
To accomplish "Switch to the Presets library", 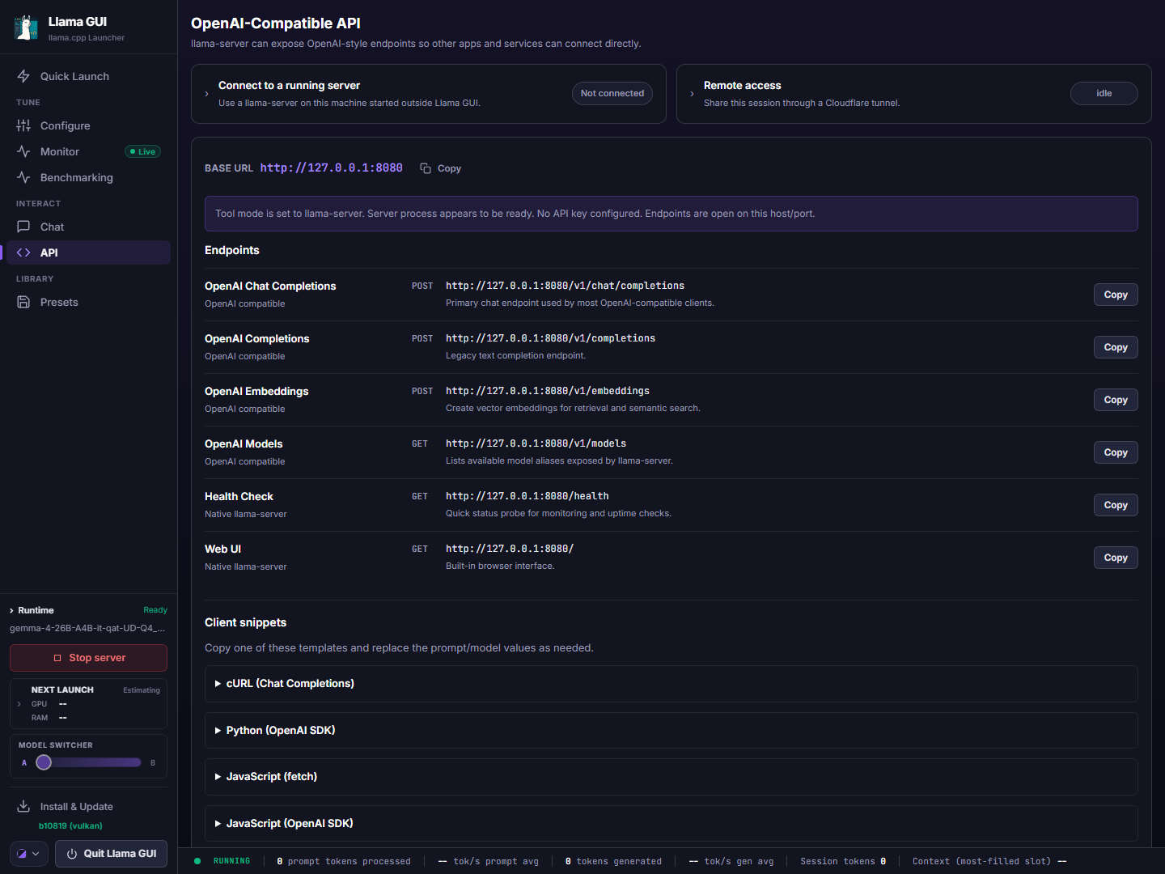I will coord(89,302).
